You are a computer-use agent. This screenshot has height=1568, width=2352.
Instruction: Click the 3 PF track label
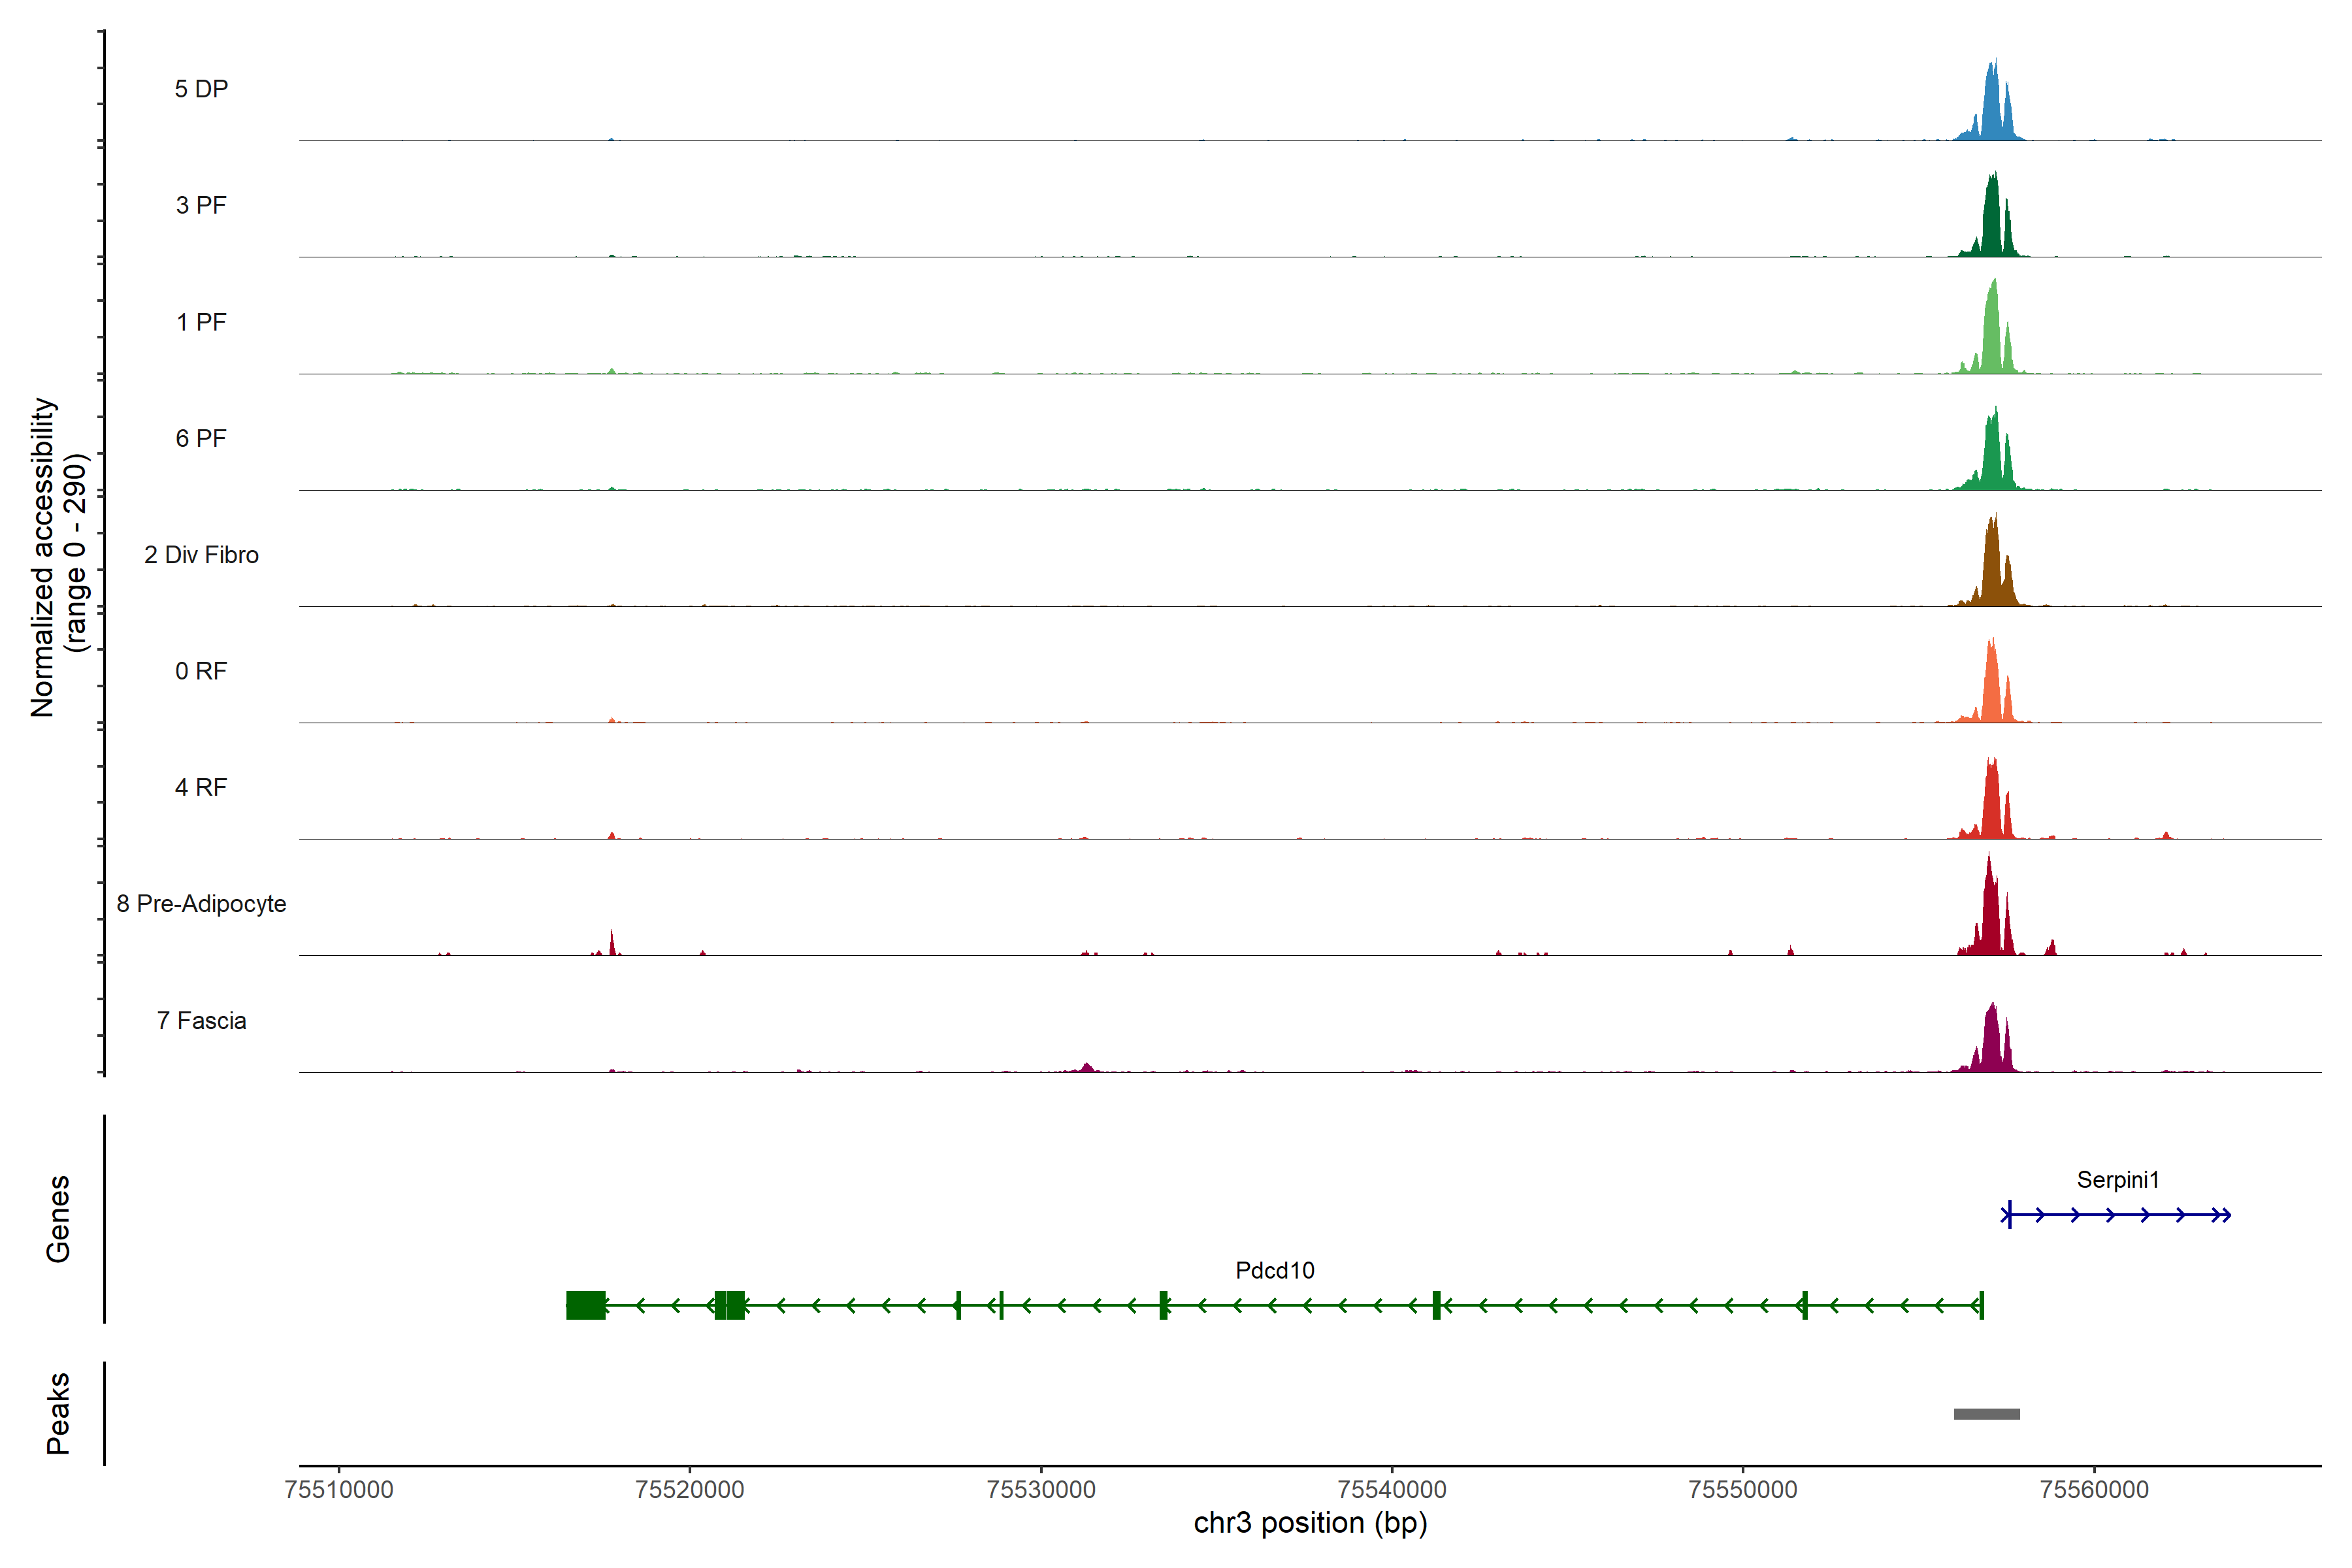[x=201, y=206]
